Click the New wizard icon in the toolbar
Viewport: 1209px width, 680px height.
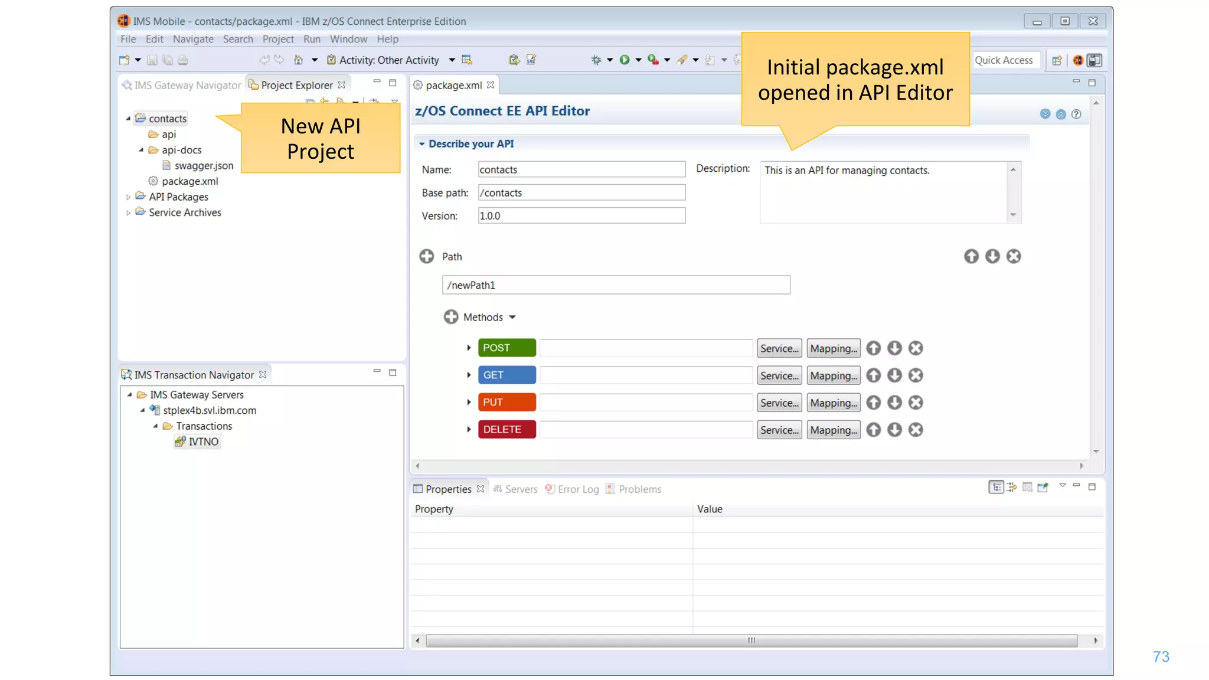pyautogui.click(x=124, y=60)
